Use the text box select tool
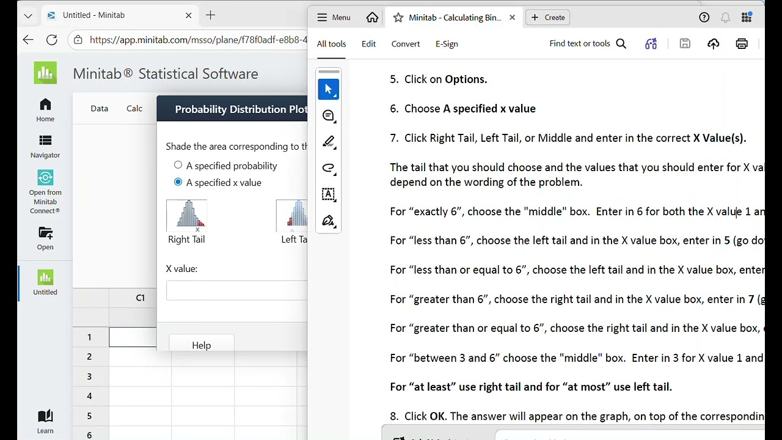782x440 pixels. point(328,194)
